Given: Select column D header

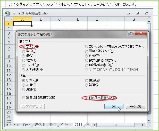Looking at the screenshot, I should [x=78, y=19].
